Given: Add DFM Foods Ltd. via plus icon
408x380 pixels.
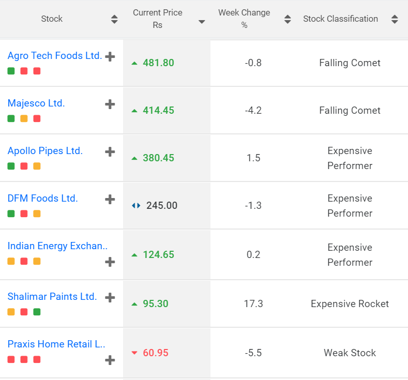Looking at the screenshot, I should pyautogui.click(x=110, y=200).
